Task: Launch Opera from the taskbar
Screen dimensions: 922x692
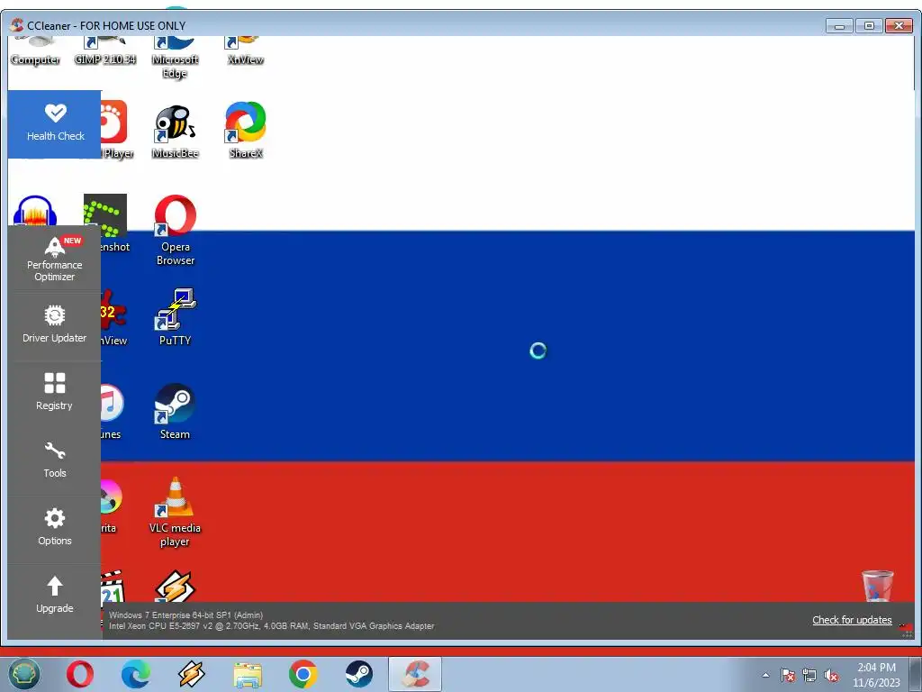Action: click(80, 674)
